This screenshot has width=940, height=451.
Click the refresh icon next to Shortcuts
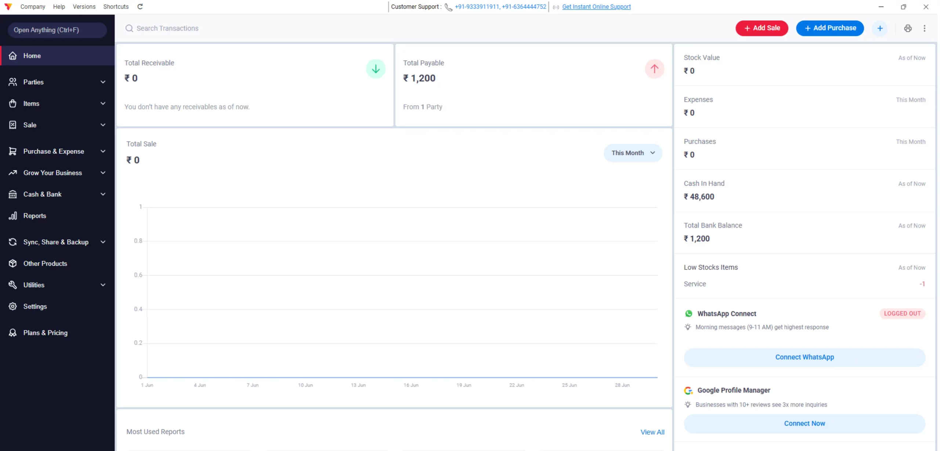[x=140, y=7]
